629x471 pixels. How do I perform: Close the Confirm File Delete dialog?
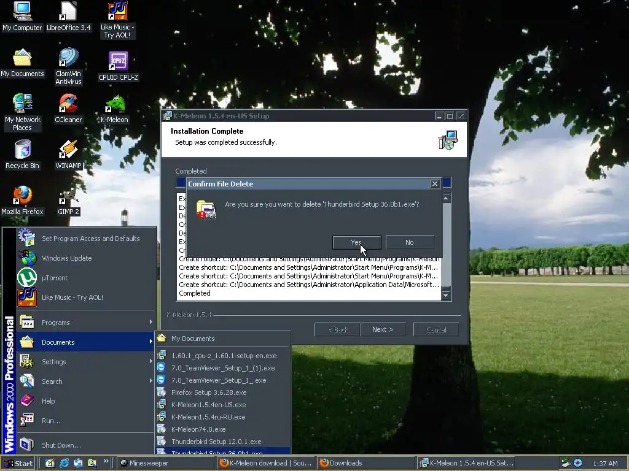point(434,184)
